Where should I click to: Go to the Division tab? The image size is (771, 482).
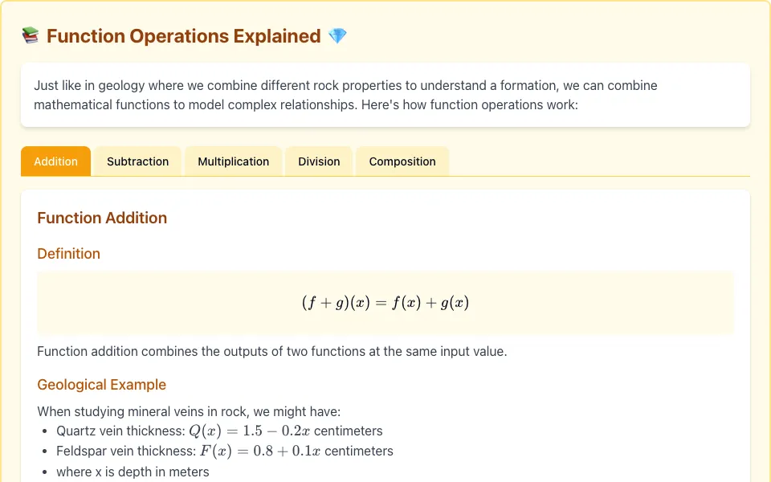coord(319,161)
